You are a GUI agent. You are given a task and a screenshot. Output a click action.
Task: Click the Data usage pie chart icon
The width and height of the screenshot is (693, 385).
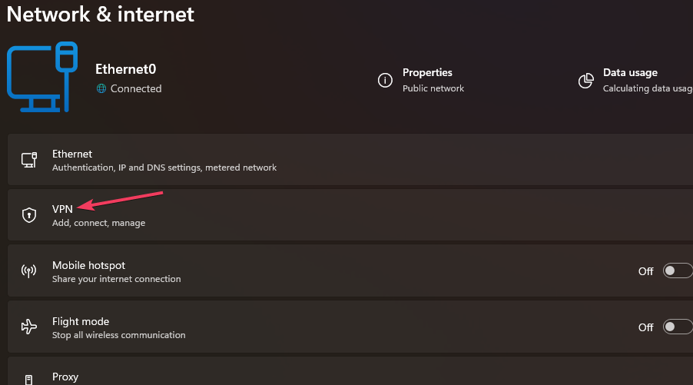(x=586, y=81)
